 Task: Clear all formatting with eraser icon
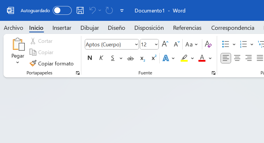coord(208,44)
